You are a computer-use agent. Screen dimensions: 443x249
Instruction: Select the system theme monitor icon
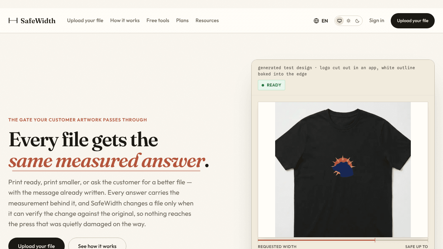tap(340, 21)
